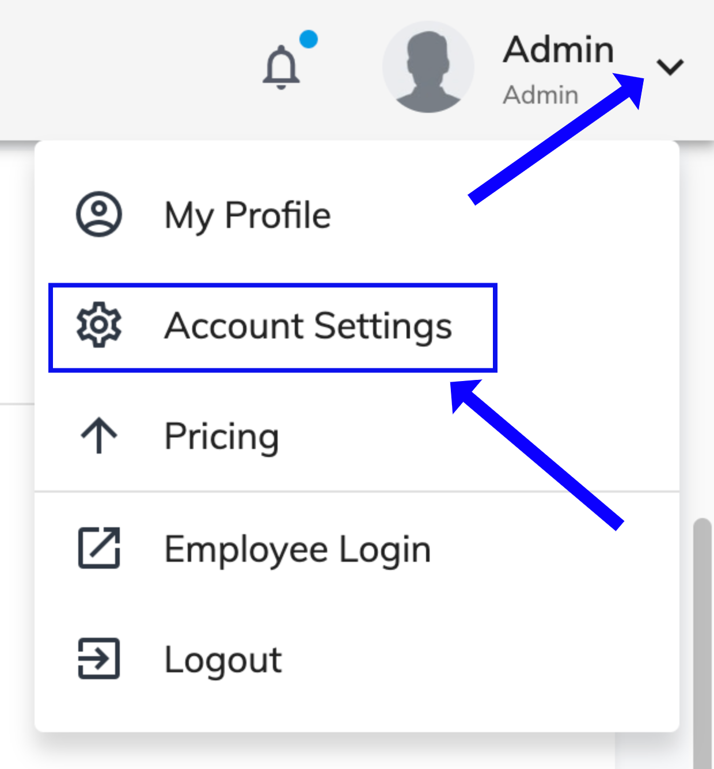Click the highlighted Account Settings box
714x769 pixels.
273,326
